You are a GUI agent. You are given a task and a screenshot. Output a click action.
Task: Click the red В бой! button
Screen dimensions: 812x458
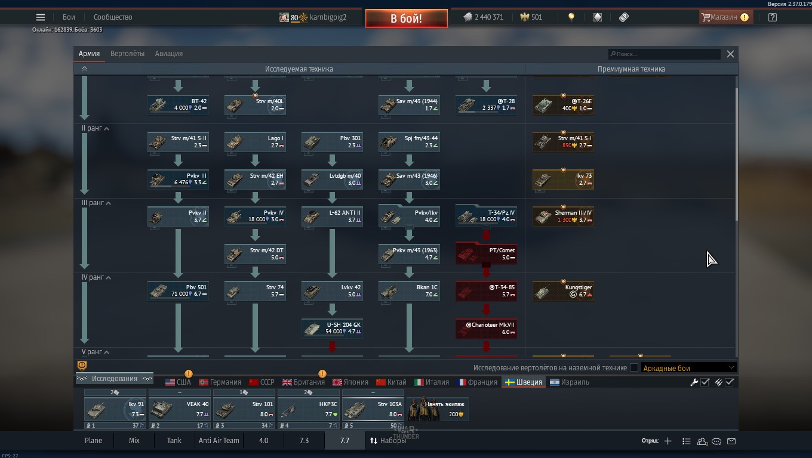point(407,18)
